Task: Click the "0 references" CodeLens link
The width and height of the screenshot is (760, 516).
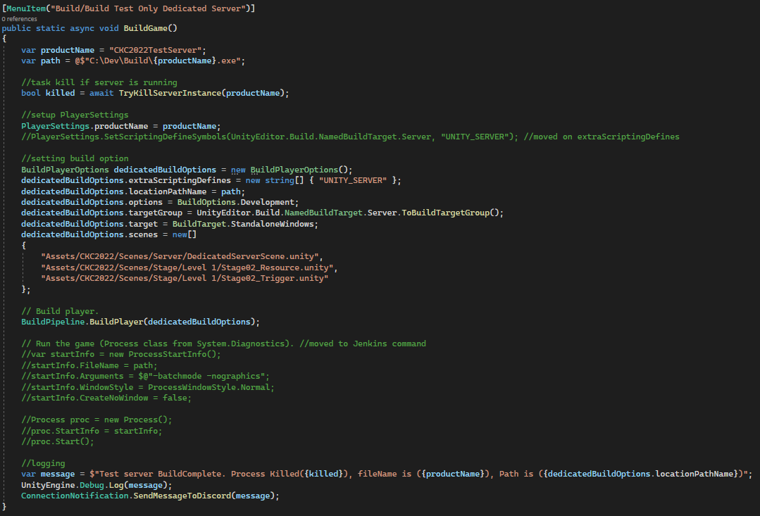Action: click(x=19, y=19)
